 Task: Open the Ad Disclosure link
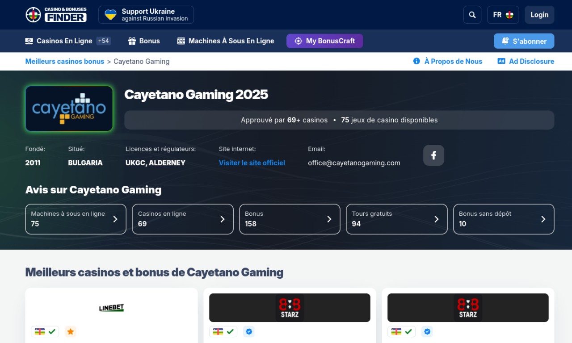531,62
